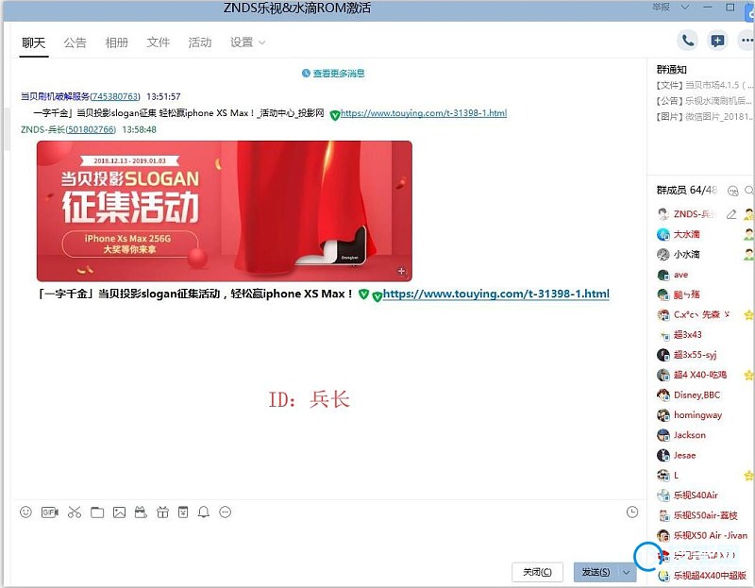Open the 【文件】当贝市场4.1.5 group notice
This screenshot has width=755, height=588.
pos(704,85)
